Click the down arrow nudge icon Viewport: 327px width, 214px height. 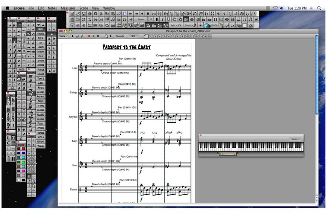tap(148, 14)
